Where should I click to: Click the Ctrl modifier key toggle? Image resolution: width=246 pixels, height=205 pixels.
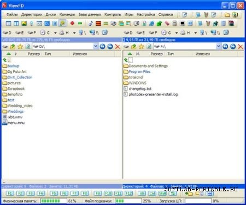152,193
